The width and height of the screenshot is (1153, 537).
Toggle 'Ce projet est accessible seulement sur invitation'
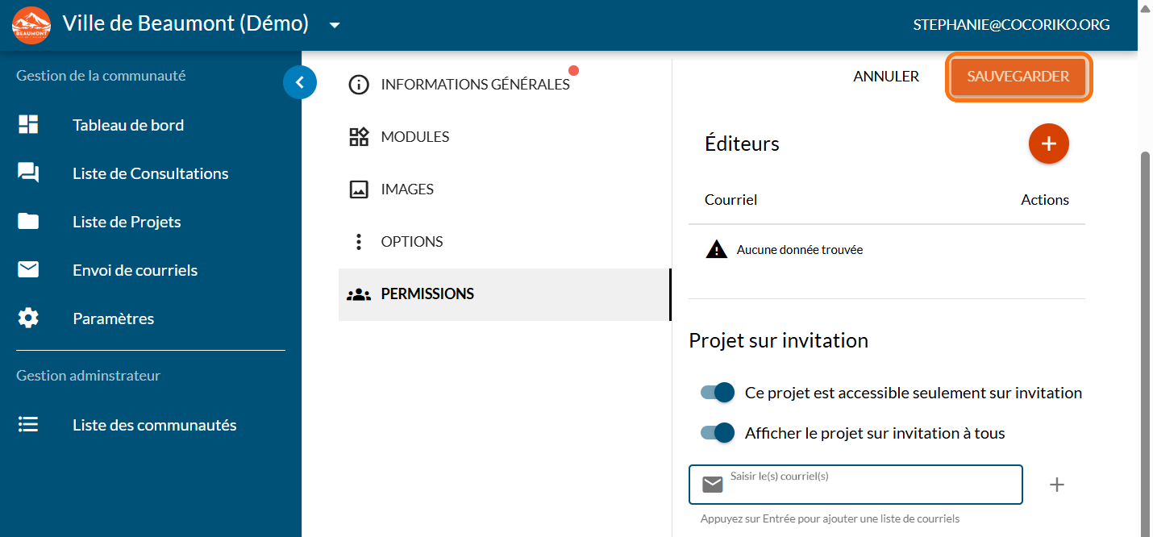pos(718,393)
